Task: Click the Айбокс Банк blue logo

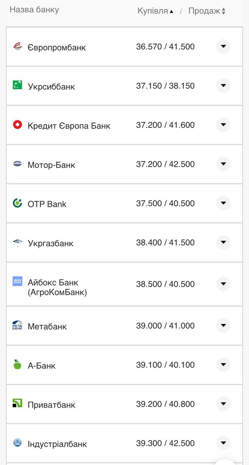Action: (x=17, y=282)
